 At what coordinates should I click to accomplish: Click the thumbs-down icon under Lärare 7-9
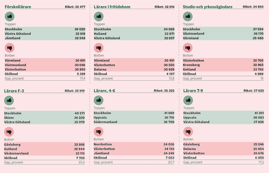click(x=188, y=132)
